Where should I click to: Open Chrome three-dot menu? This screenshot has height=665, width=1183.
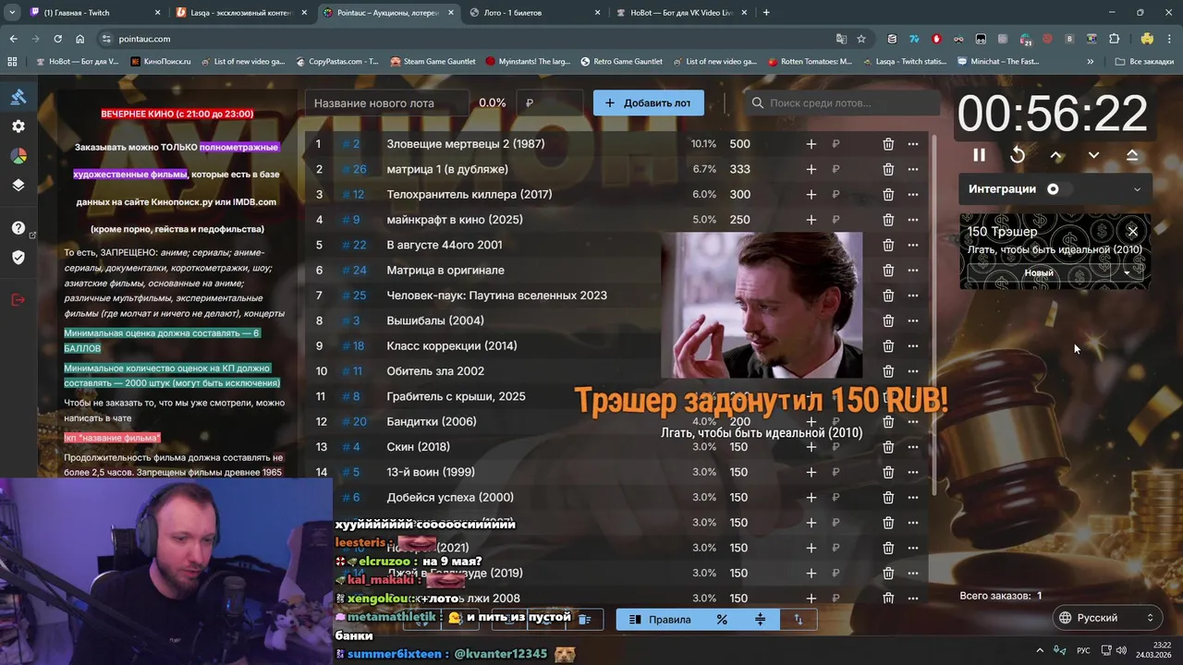[x=1169, y=39]
